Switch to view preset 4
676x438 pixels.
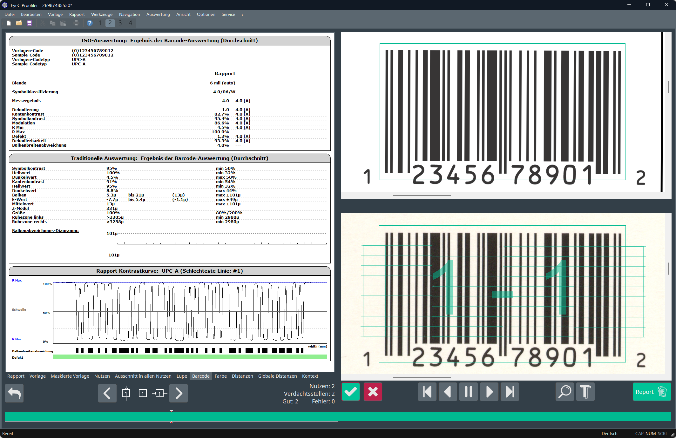(130, 23)
